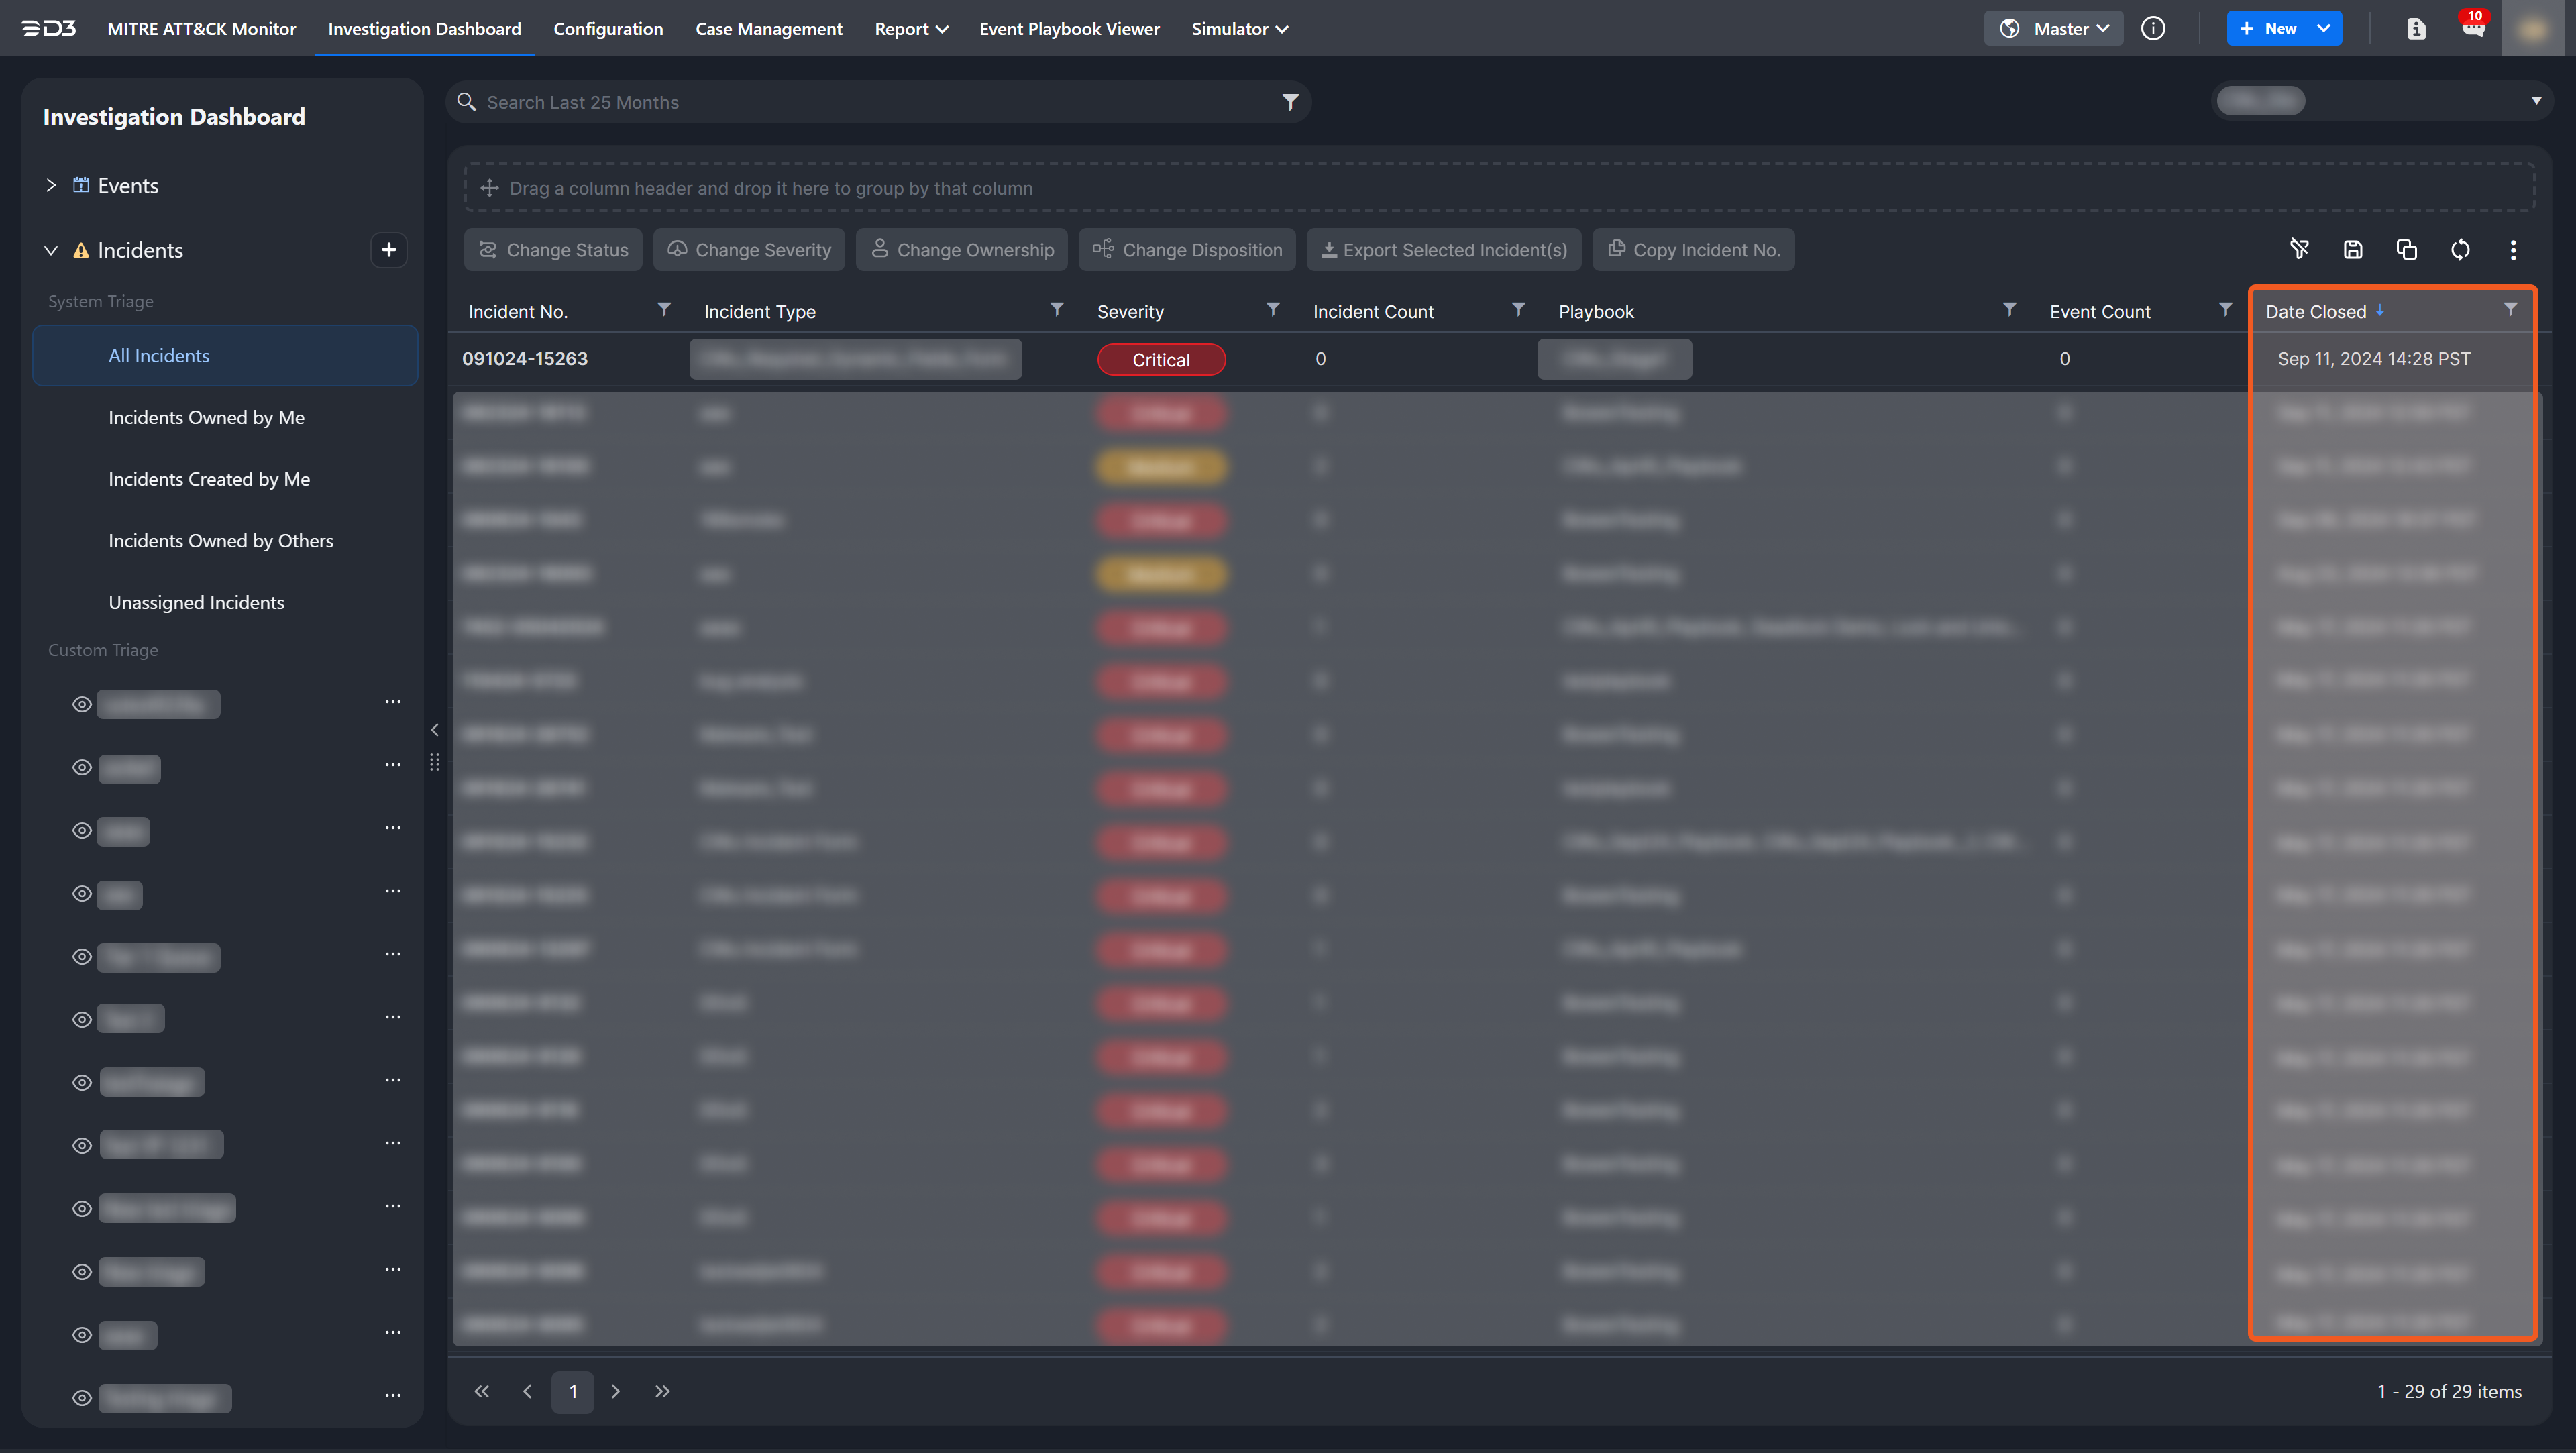Click the filter icon on Severity column

point(1272,310)
